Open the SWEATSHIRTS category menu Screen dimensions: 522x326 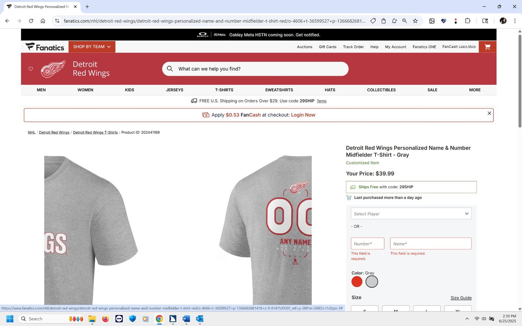click(279, 90)
